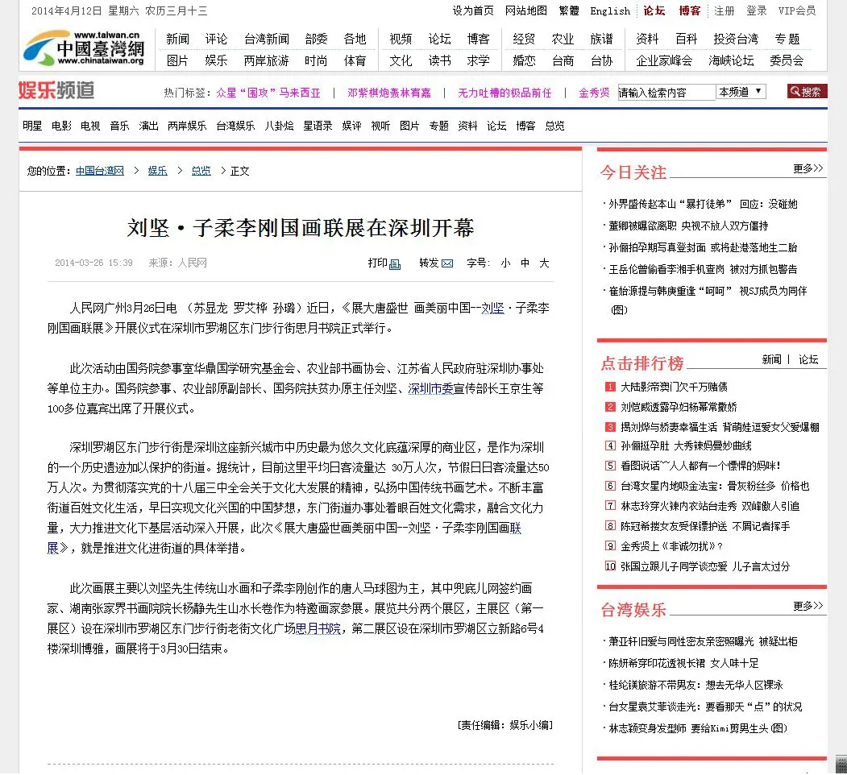Screen dimensions: 847x775
Task: Switch to English version
Action: click(610, 10)
